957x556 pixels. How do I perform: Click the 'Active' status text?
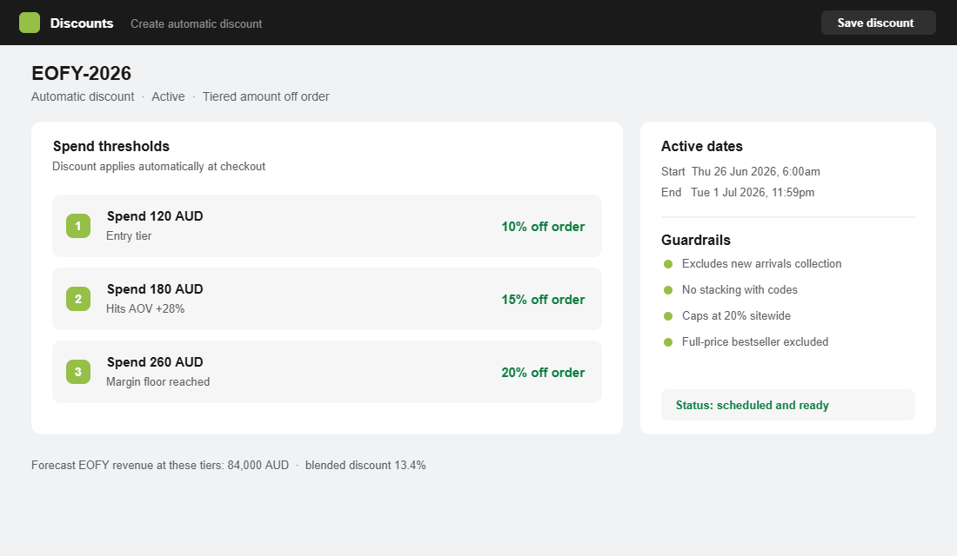click(x=168, y=96)
